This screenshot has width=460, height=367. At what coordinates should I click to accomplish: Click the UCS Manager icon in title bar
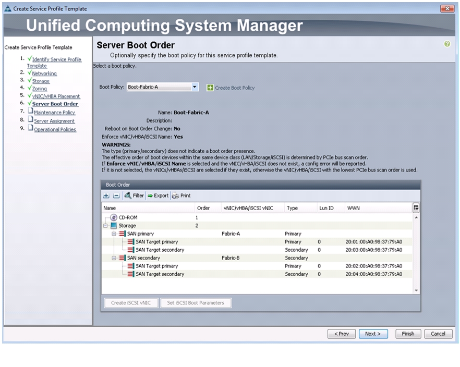(x=8, y=8)
